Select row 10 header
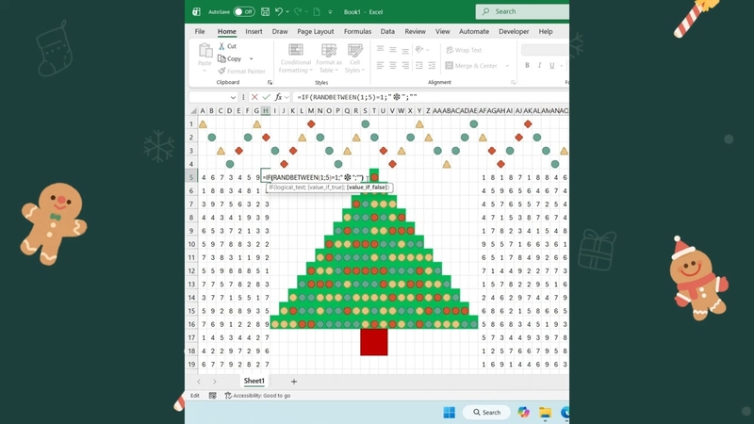This screenshot has height=424, width=754. 191,244
